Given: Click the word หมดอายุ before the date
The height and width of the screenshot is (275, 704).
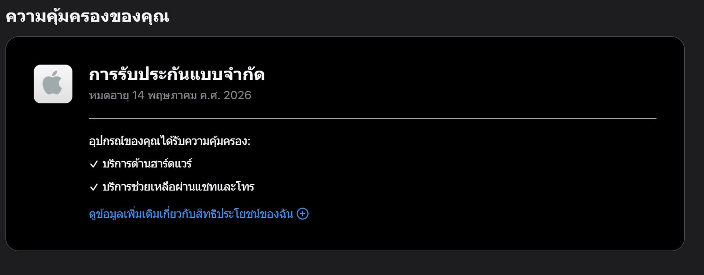Looking at the screenshot, I should pyautogui.click(x=109, y=96).
